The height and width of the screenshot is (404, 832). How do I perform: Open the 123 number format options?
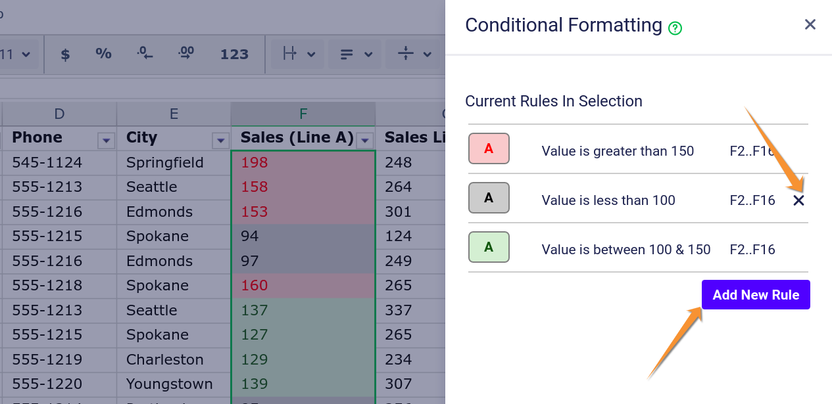tap(234, 55)
